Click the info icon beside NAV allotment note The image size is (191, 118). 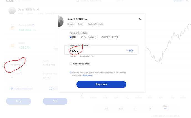click(x=71, y=72)
